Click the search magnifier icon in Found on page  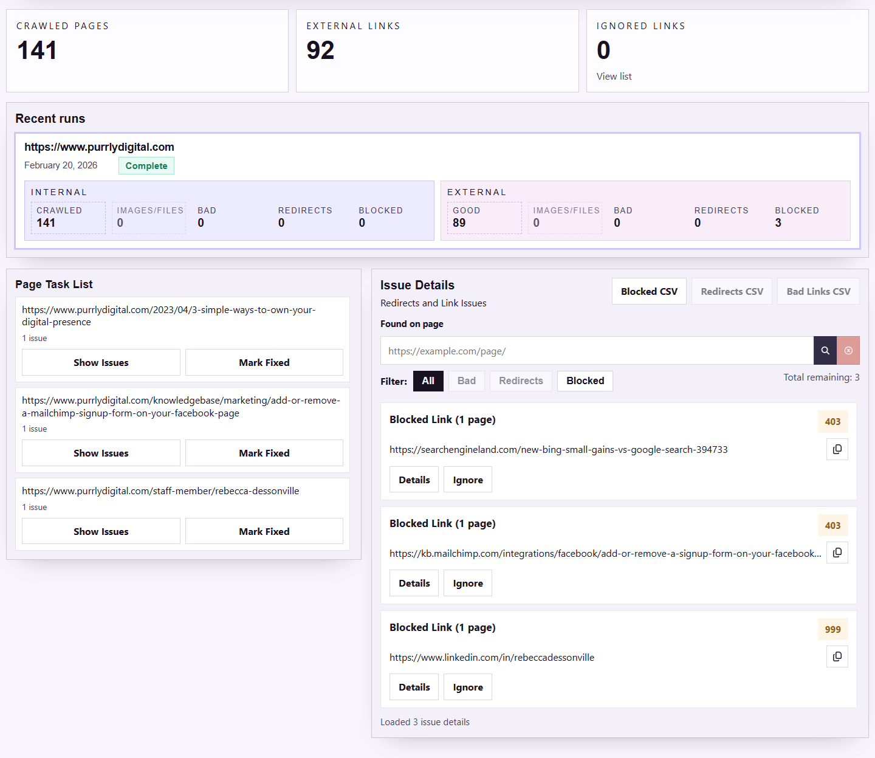tap(825, 350)
